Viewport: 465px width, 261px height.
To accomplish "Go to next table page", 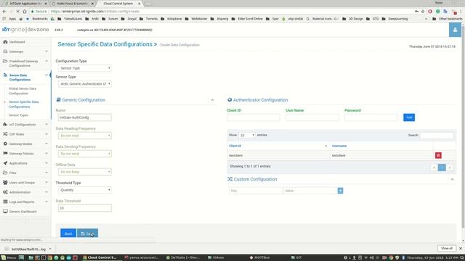I will (450, 167).
